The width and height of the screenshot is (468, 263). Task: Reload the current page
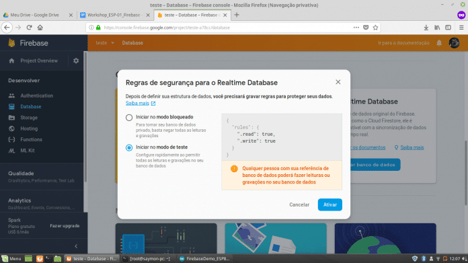pyautogui.click(x=29, y=28)
